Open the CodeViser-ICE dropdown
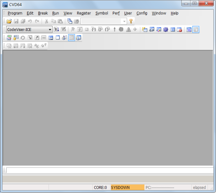Screen dimensions: 216x193 pyautogui.click(x=29, y=30)
